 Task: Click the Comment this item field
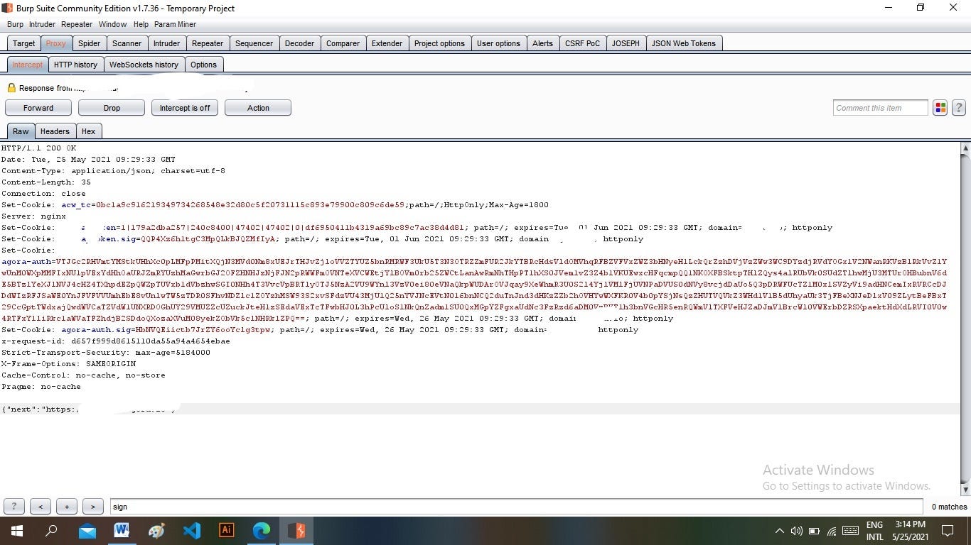(881, 108)
